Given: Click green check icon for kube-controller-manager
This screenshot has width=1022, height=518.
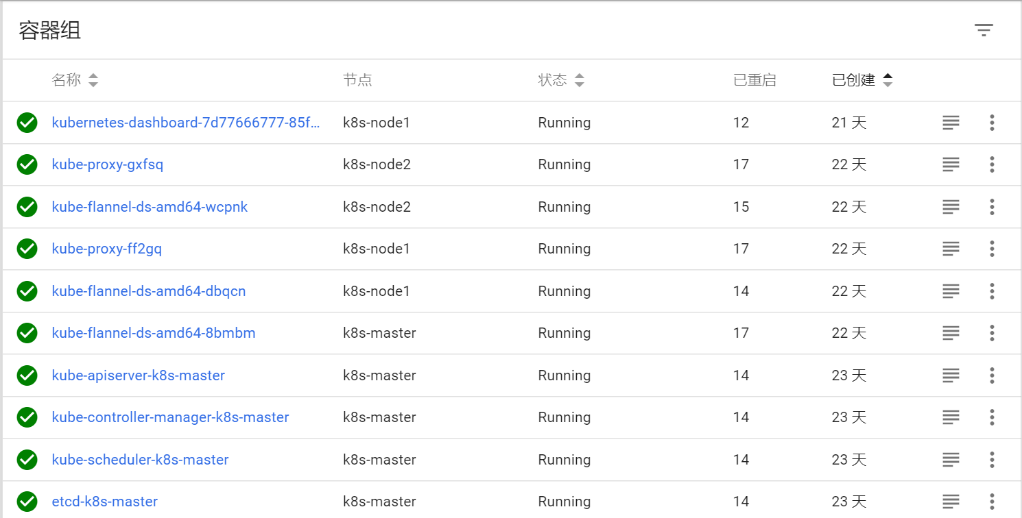Looking at the screenshot, I should click(x=27, y=417).
